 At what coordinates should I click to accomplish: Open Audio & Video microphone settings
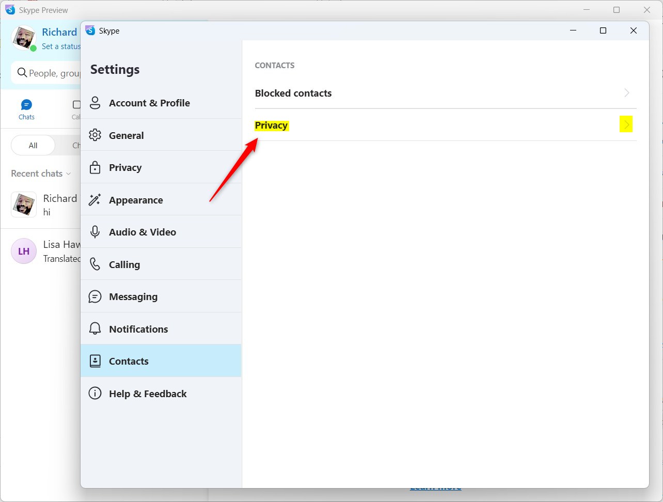[95, 232]
